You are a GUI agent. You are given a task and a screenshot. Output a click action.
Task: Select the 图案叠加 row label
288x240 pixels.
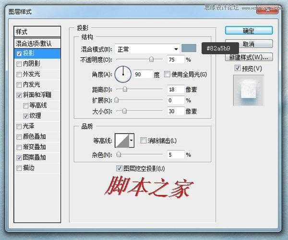34,157
